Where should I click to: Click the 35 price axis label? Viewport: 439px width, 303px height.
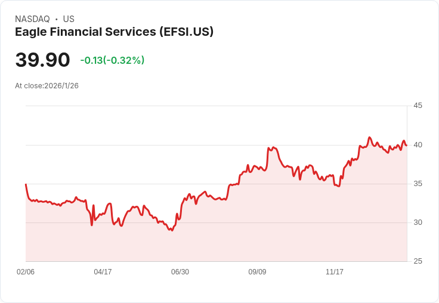coord(418,183)
